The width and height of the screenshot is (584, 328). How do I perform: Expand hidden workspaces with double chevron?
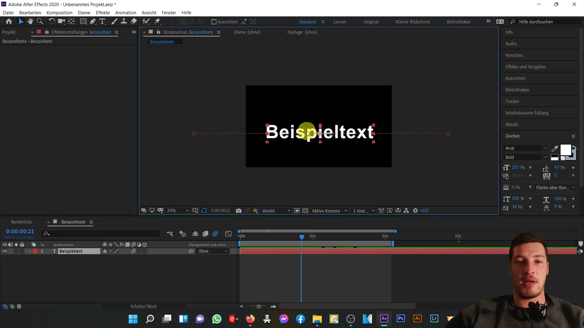tap(488, 21)
